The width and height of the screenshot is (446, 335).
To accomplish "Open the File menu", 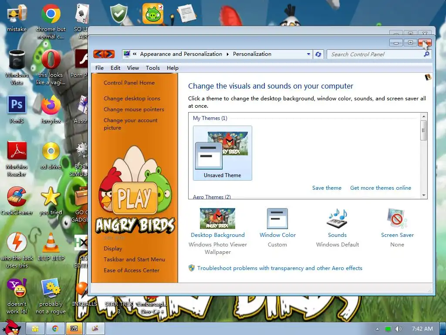I will pos(99,68).
